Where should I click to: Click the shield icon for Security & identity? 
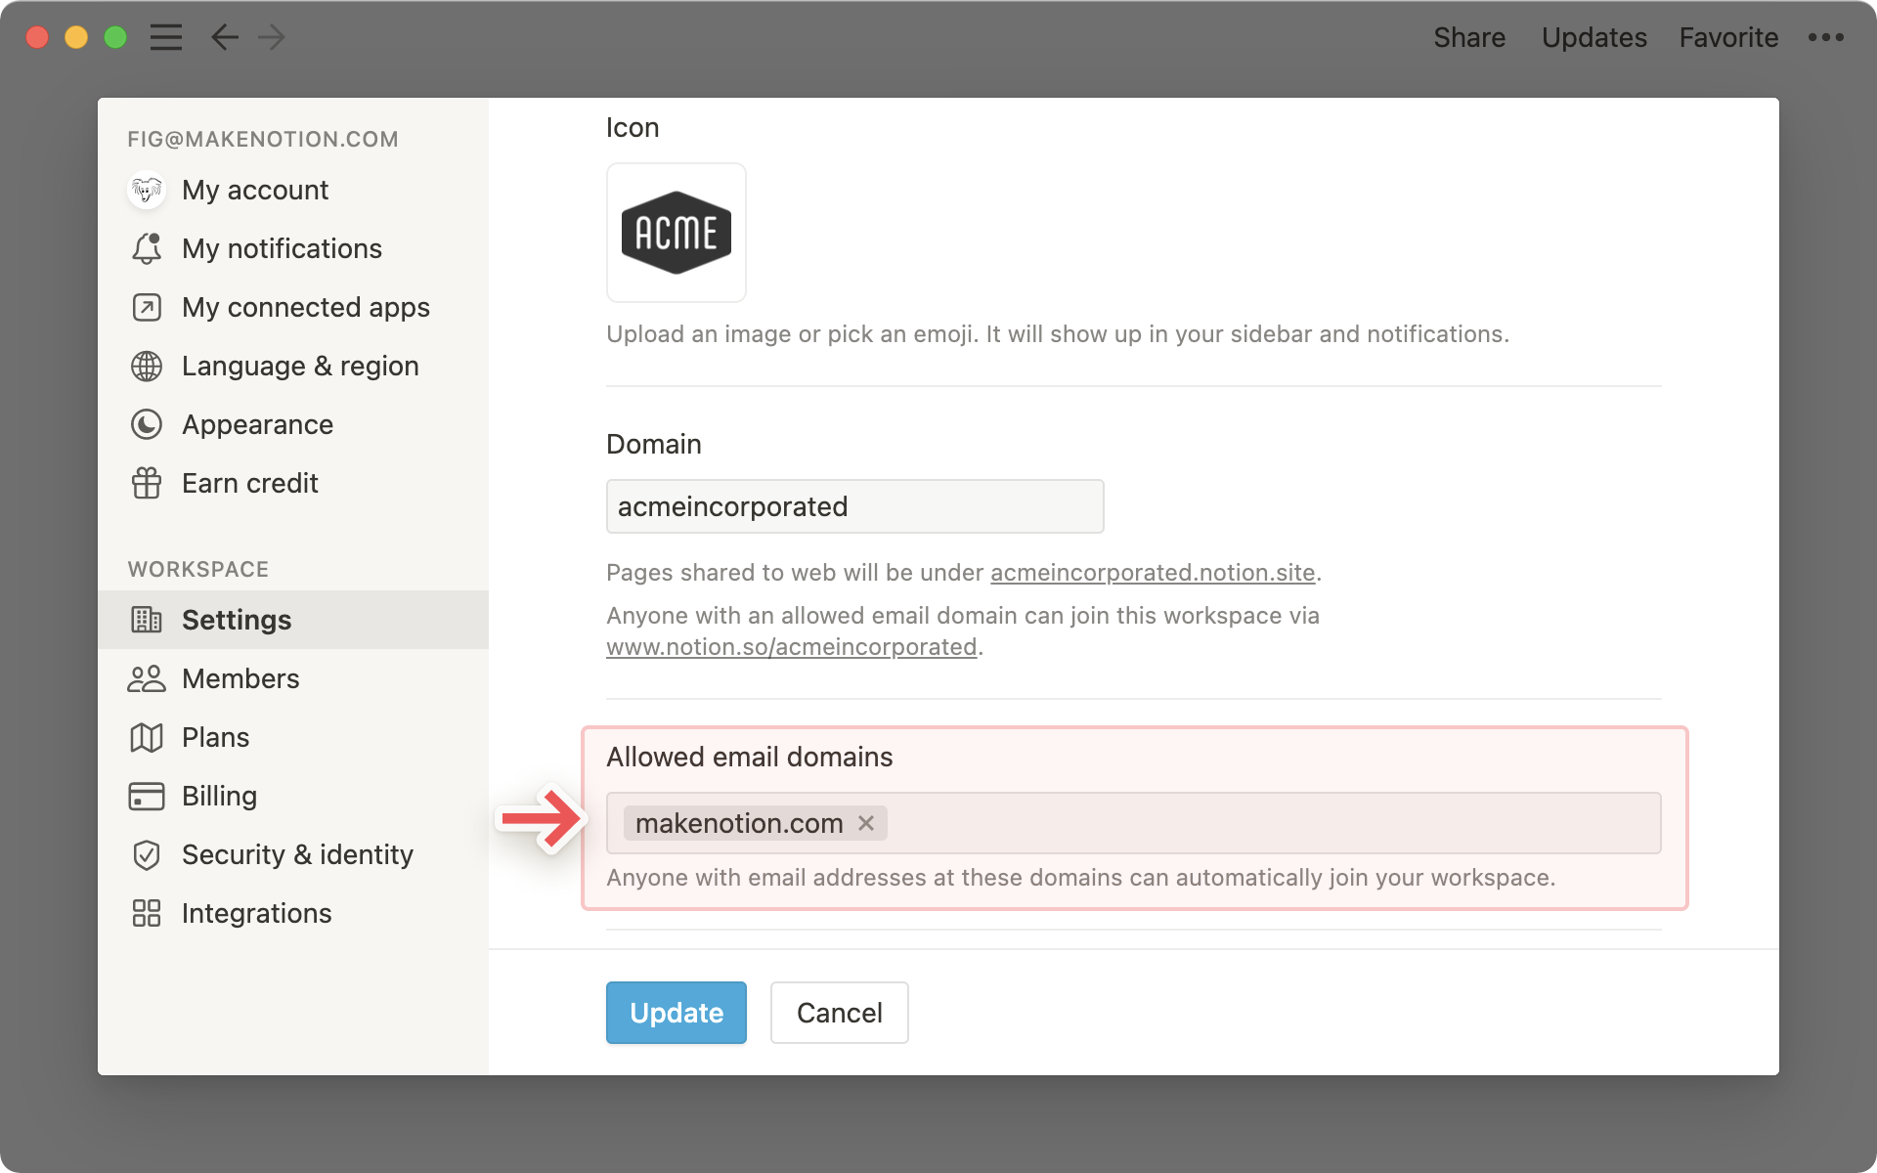coord(147,854)
